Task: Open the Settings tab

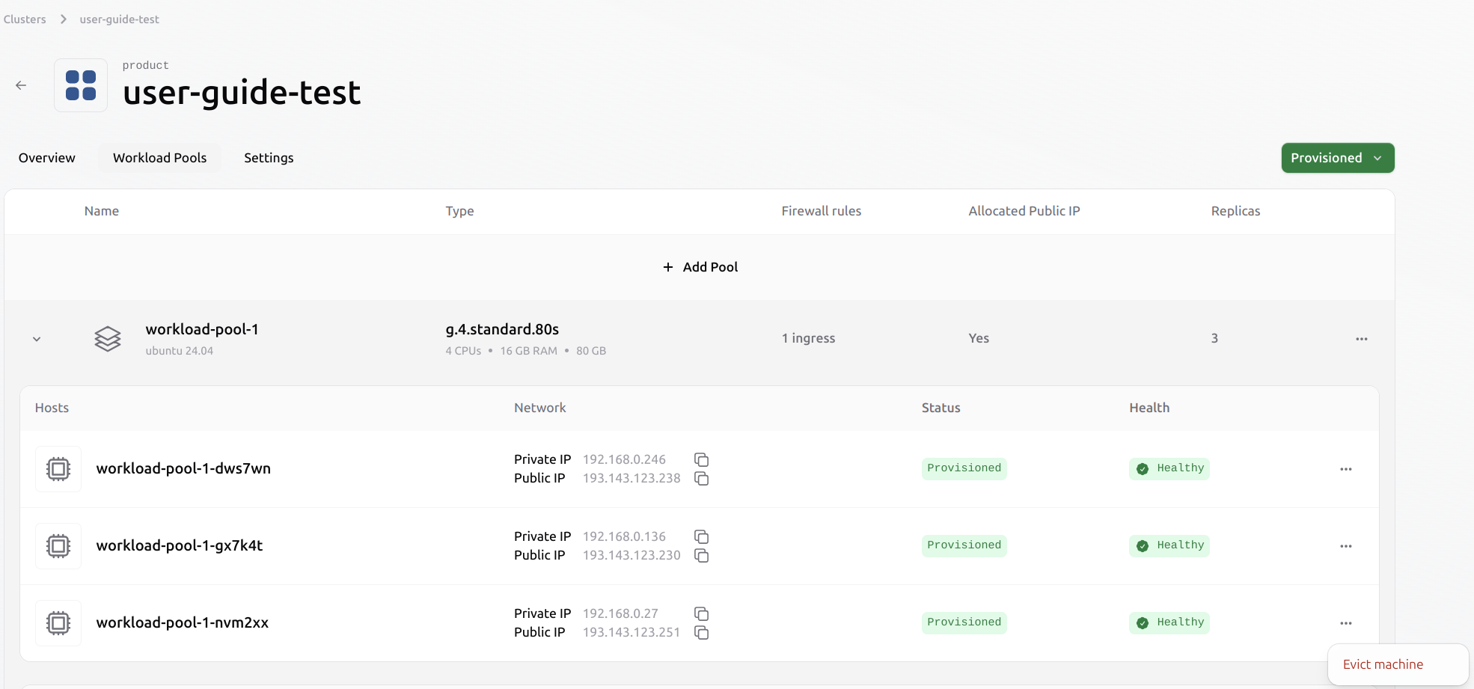Action: coord(268,158)
